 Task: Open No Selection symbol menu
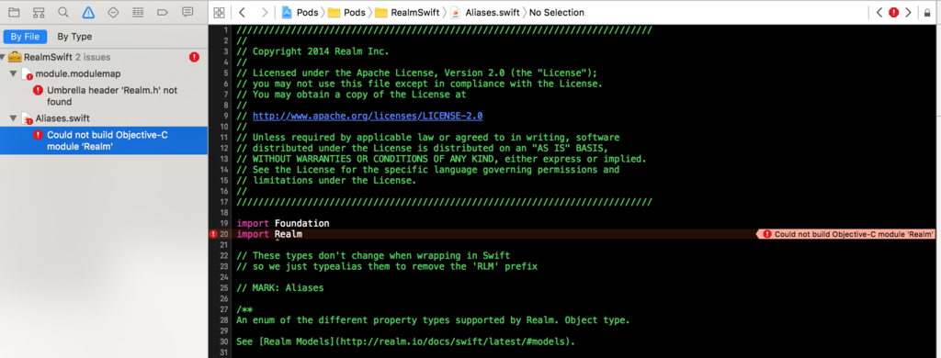pyautogui.click(x=556, y=13)
